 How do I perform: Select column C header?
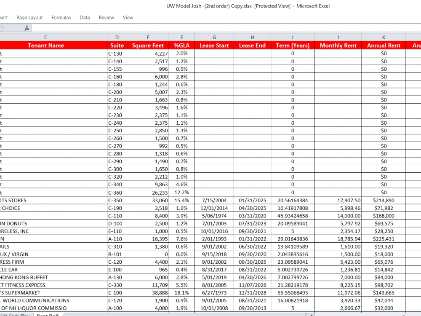[x=45, y=37]
